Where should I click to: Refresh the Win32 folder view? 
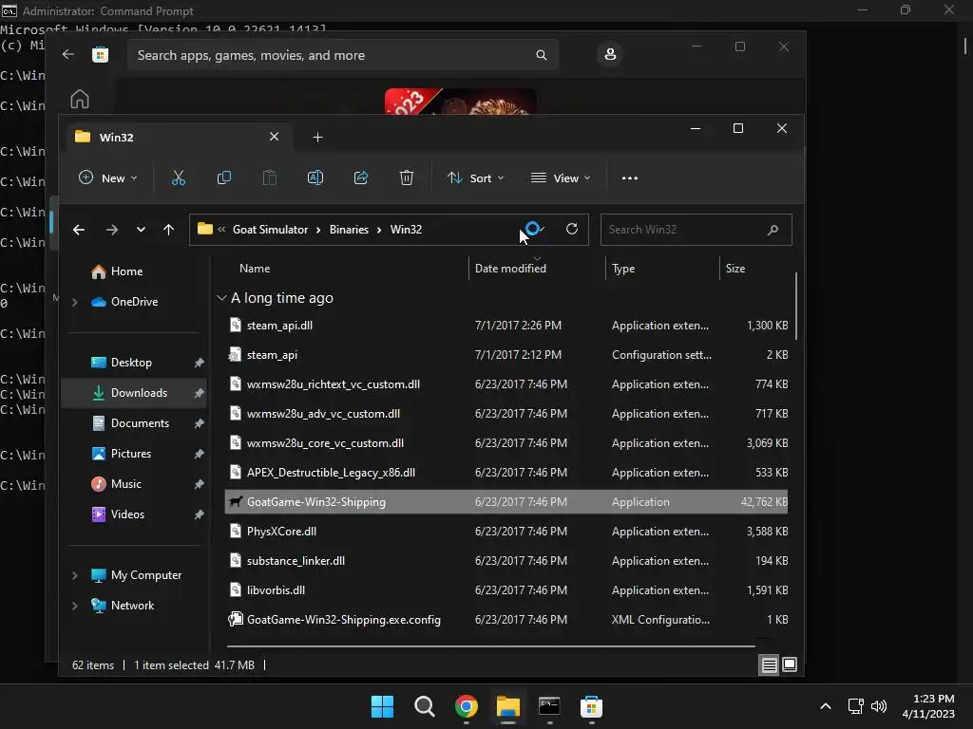click(x=571, y=230)
